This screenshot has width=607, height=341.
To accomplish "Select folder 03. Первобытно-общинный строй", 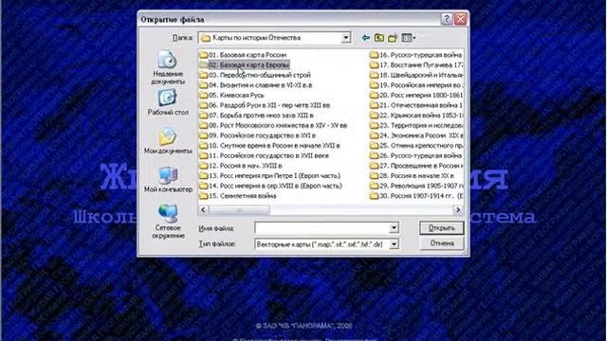I will click(x=255, y=75).
